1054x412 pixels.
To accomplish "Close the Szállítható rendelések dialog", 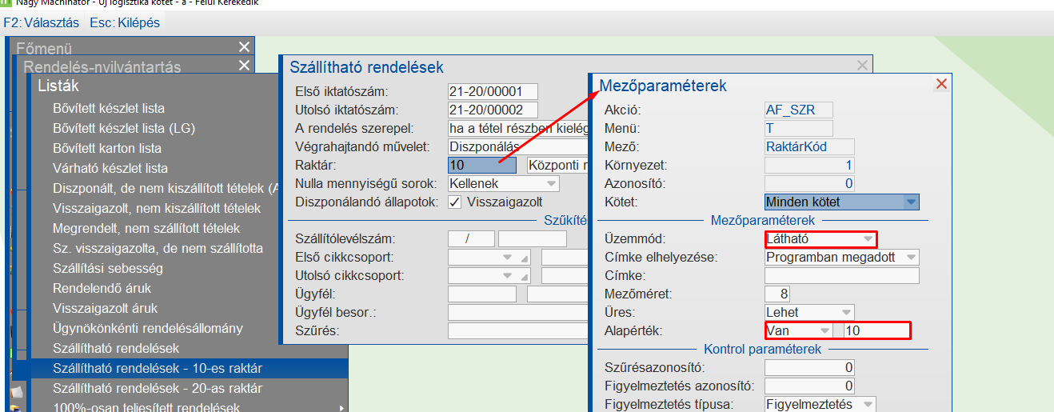I will click(862, 66).
